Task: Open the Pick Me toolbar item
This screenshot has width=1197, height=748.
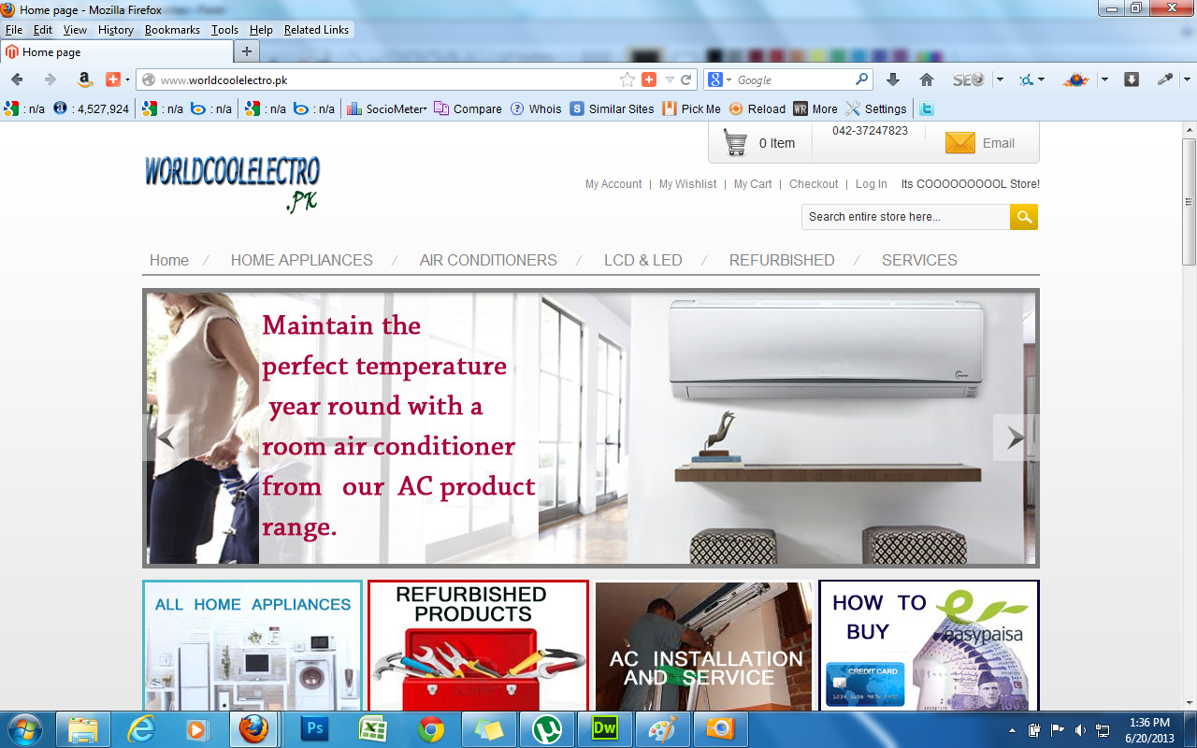Action: (x=691, y=108)
